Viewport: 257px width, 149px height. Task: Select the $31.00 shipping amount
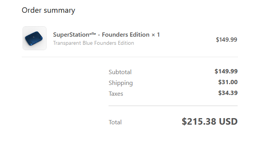[x=228, y=82]
